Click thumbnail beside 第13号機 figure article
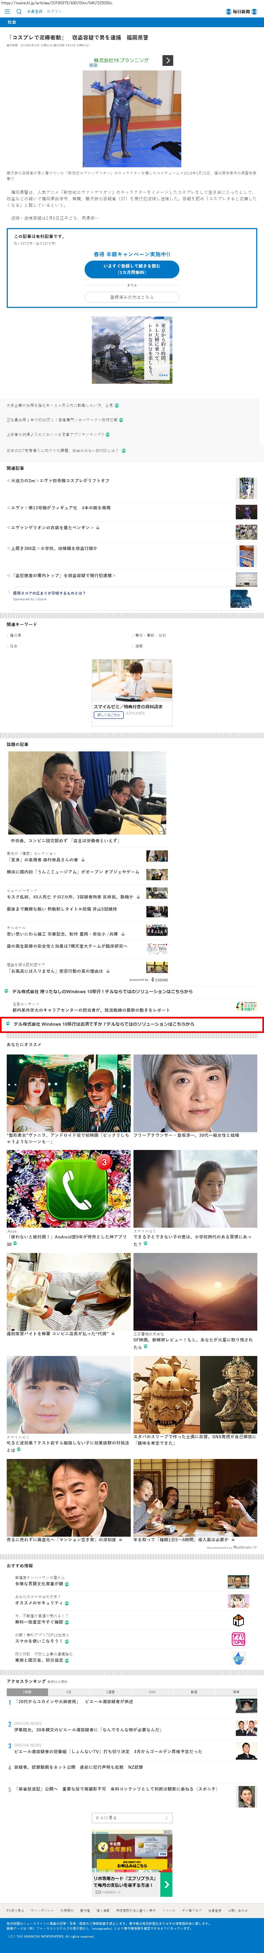 coord(247,512)
